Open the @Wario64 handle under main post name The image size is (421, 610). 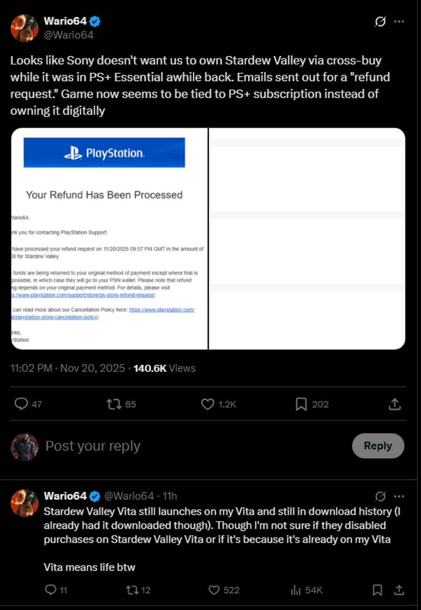[69, 35]
